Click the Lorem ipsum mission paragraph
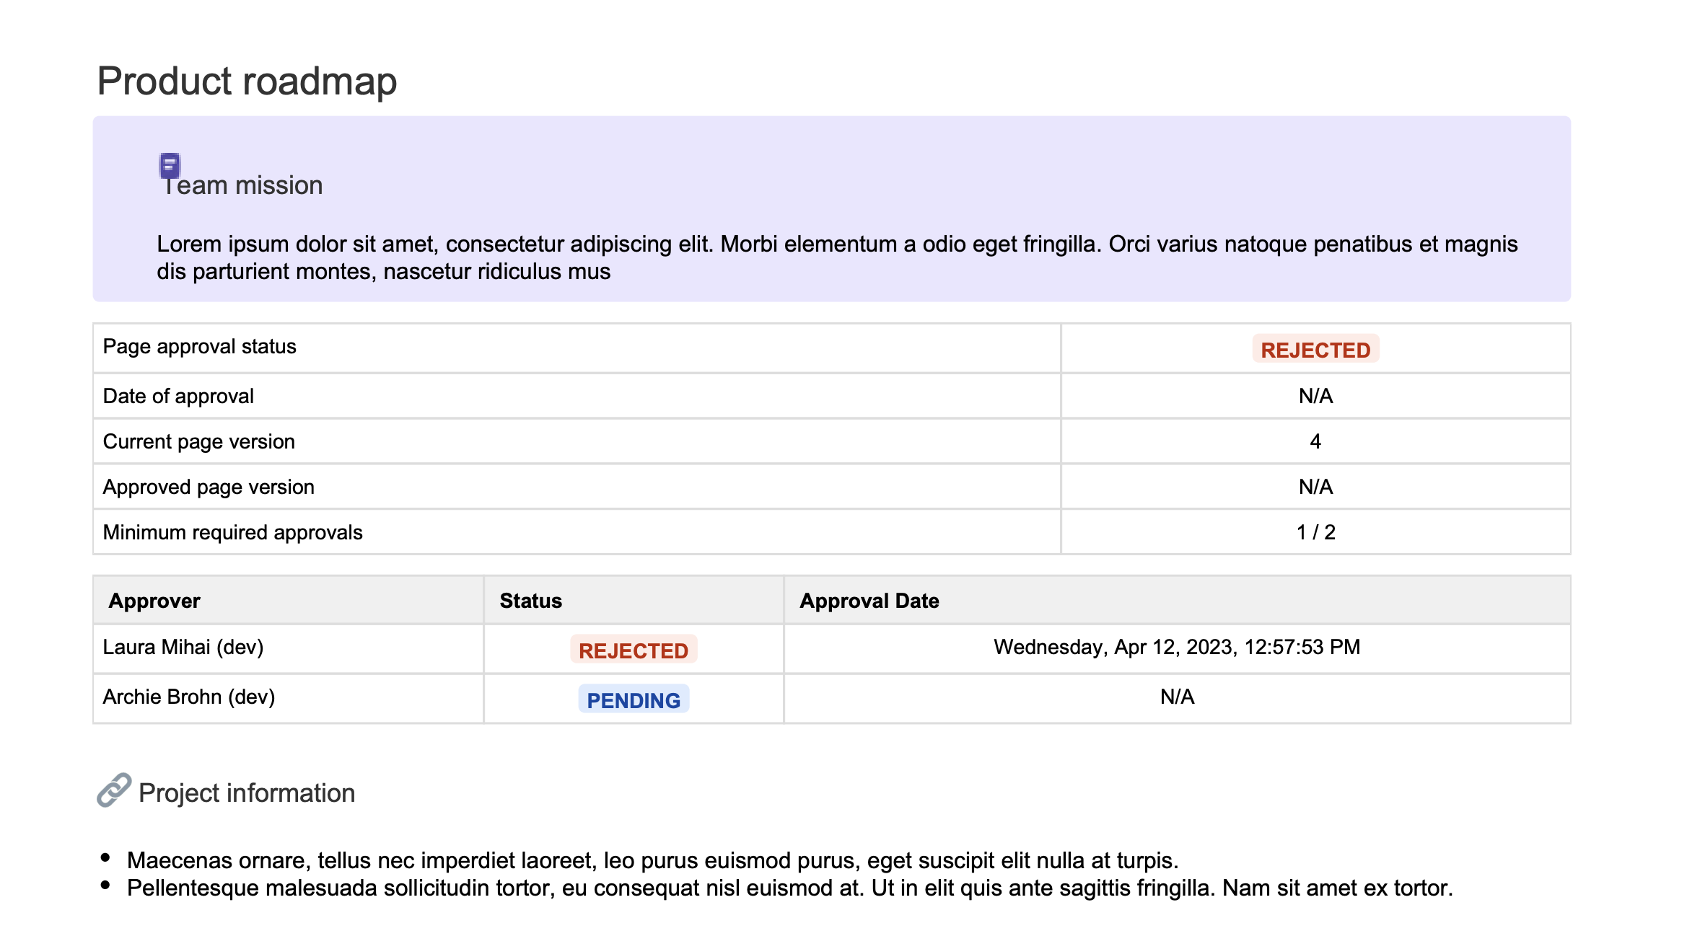Screen dimensions: 1687x936 (x=837, y=257)
